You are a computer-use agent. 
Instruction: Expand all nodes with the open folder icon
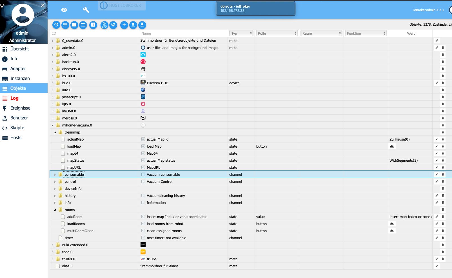click(x=83, y=25)
